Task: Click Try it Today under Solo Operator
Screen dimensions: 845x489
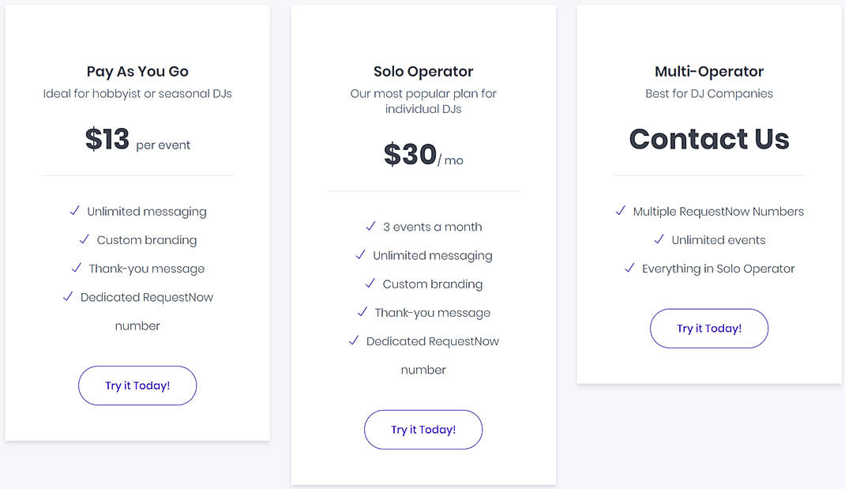Action: 423,429
